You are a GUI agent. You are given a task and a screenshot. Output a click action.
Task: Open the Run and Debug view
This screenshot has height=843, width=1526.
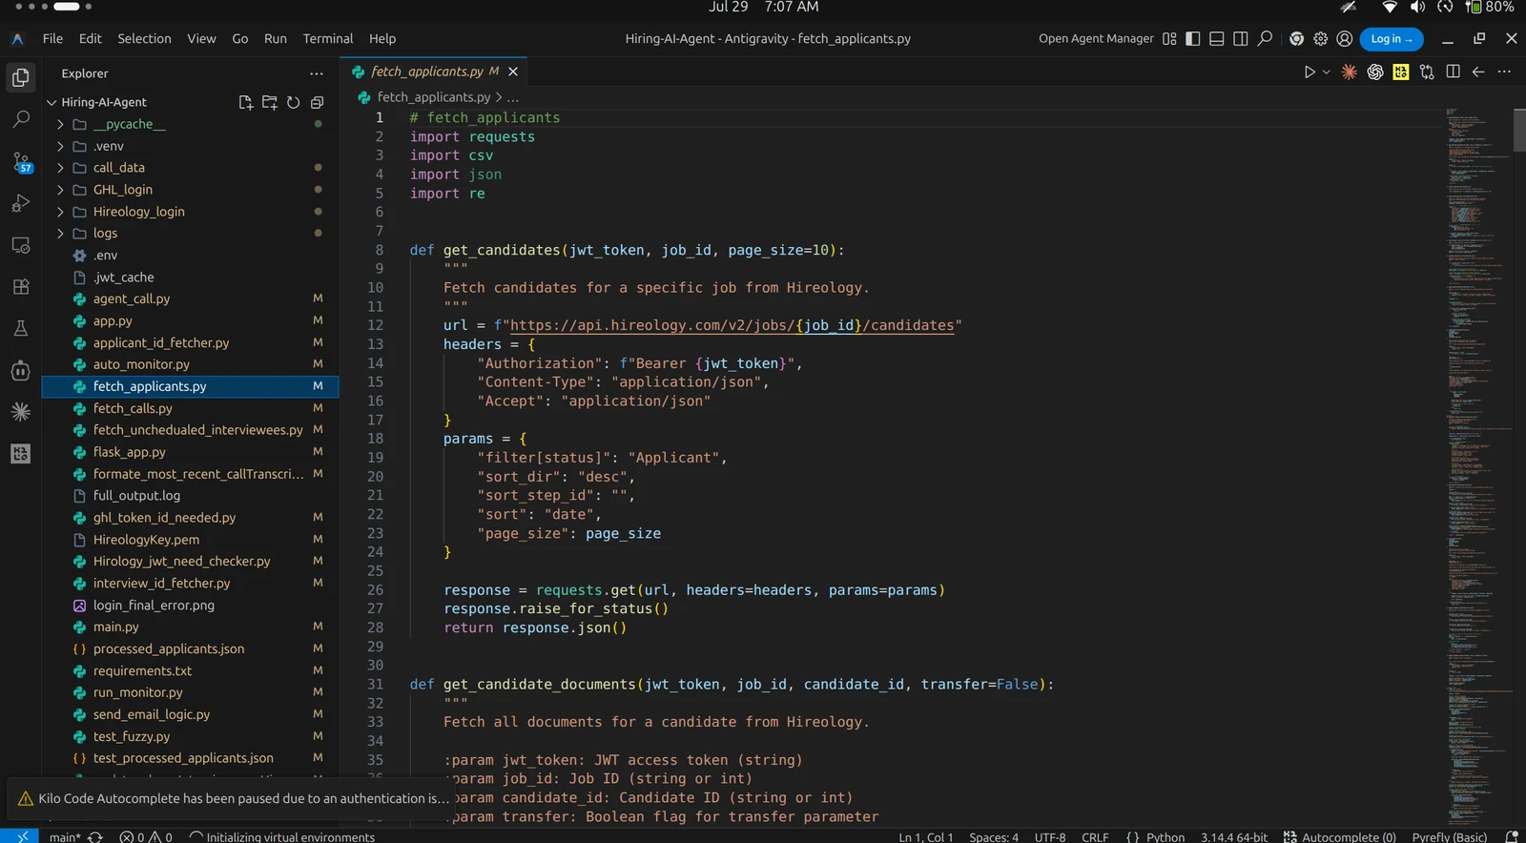(21, 203)
